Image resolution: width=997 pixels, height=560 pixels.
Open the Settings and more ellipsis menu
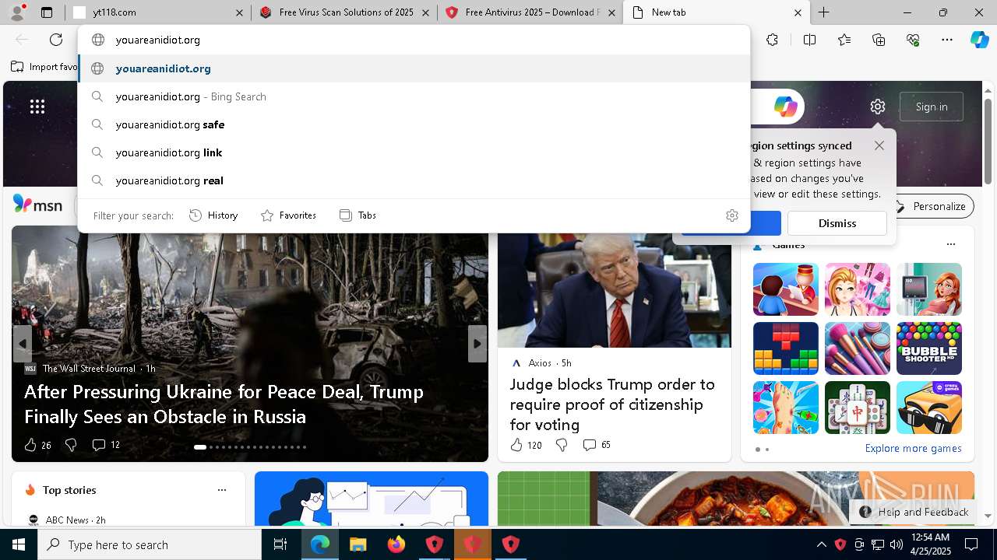pos(947,40)
